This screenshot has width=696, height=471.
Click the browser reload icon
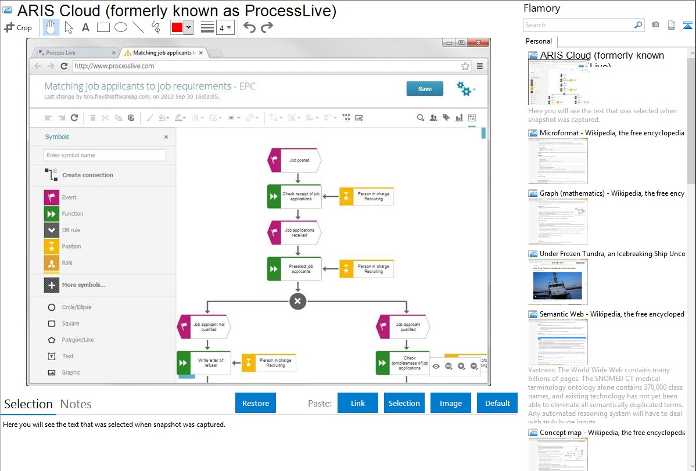(x=64, y=66)
